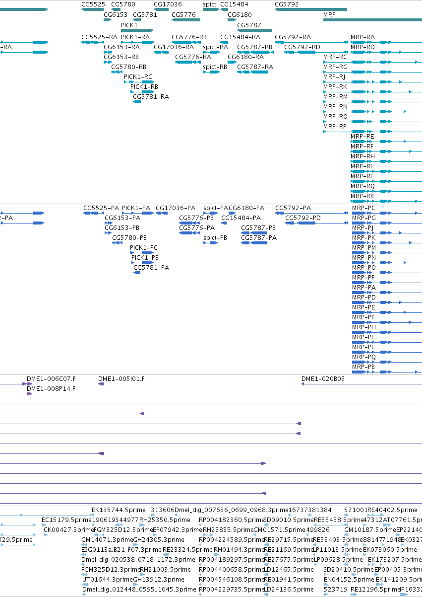Image resolution: width=422 pixels, height=597 pixels.
Task: Click protein CG6180-PA
Action: point(247,208)
